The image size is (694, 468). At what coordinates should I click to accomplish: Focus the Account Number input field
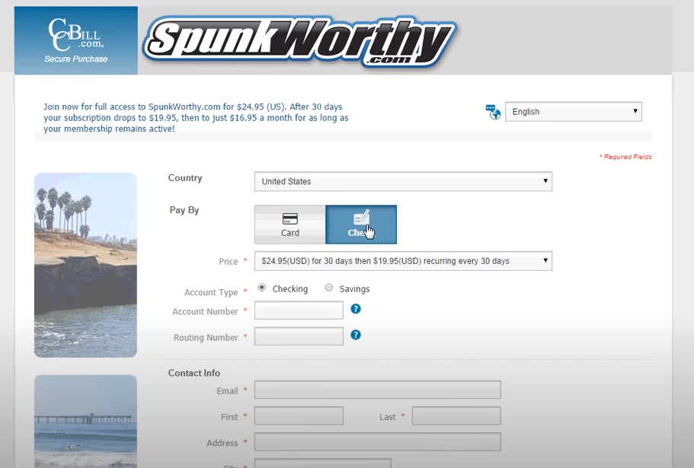pos(299,310)
